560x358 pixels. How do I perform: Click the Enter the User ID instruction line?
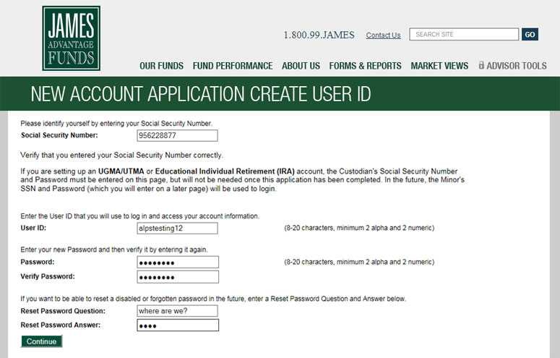pos(140,216)
